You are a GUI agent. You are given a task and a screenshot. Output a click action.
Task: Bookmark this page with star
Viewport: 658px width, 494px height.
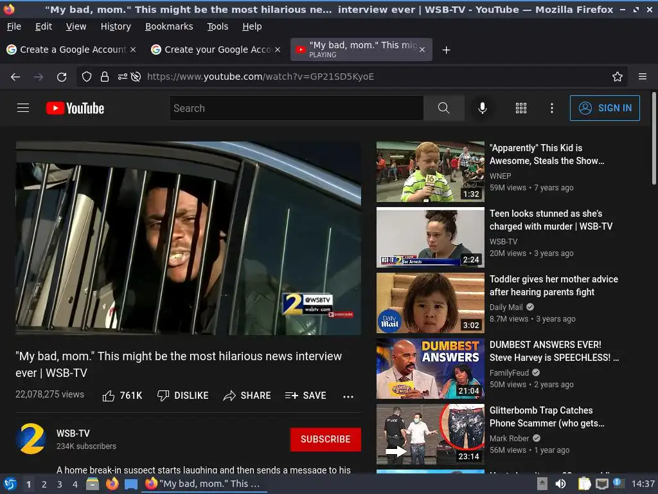[617, 77]
